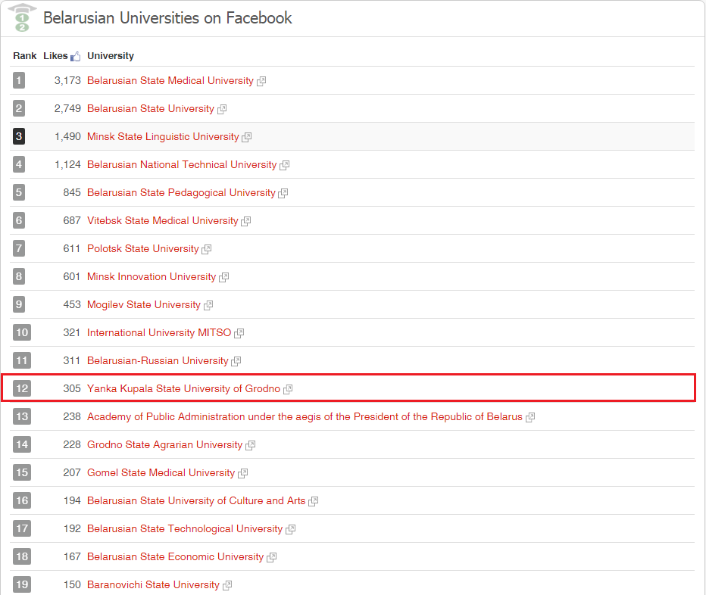Click the rank 1 number badge

pos(19,80)
